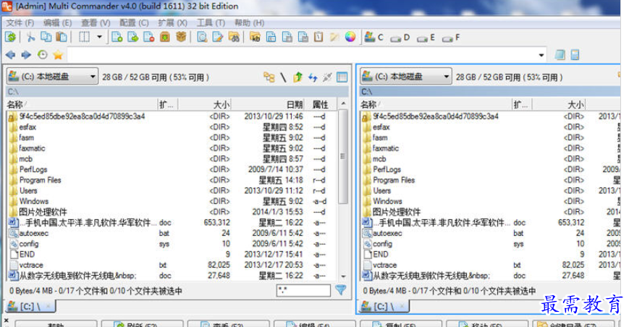Open the 查看 (V) menu
This screenshot has width=629, height=327.
(96, 23)
